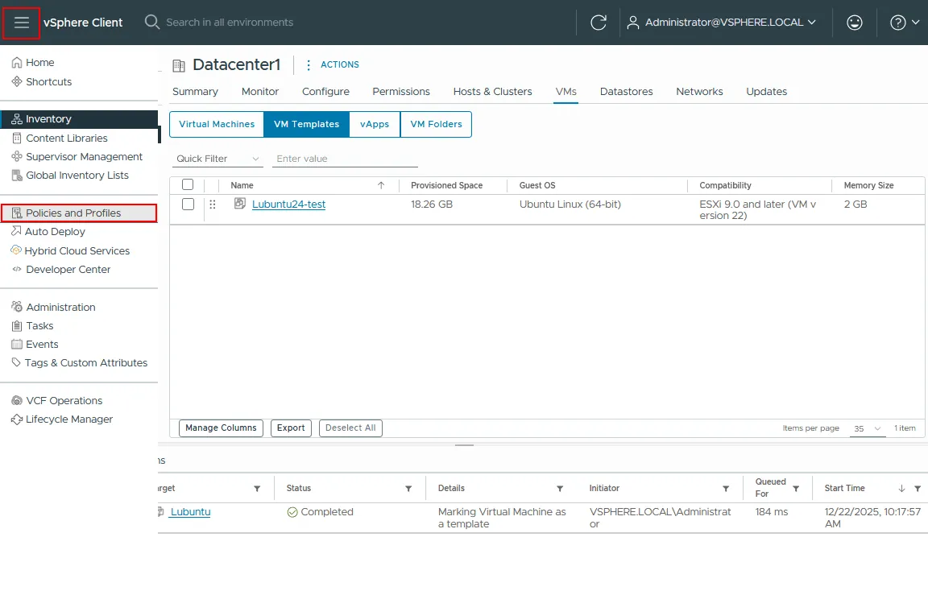Image resolution: width=928 pixels, height=595 pixels.
Task: Click the user account icon
Action: pos(632,23)
